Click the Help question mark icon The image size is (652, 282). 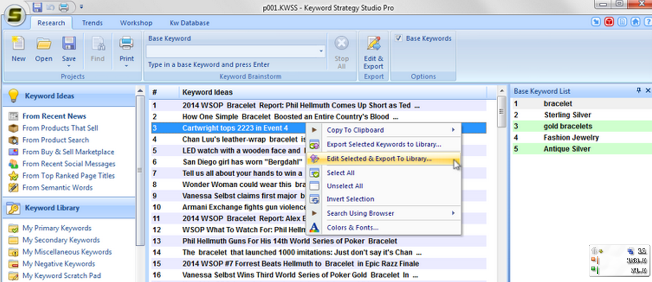coord(647,22)
